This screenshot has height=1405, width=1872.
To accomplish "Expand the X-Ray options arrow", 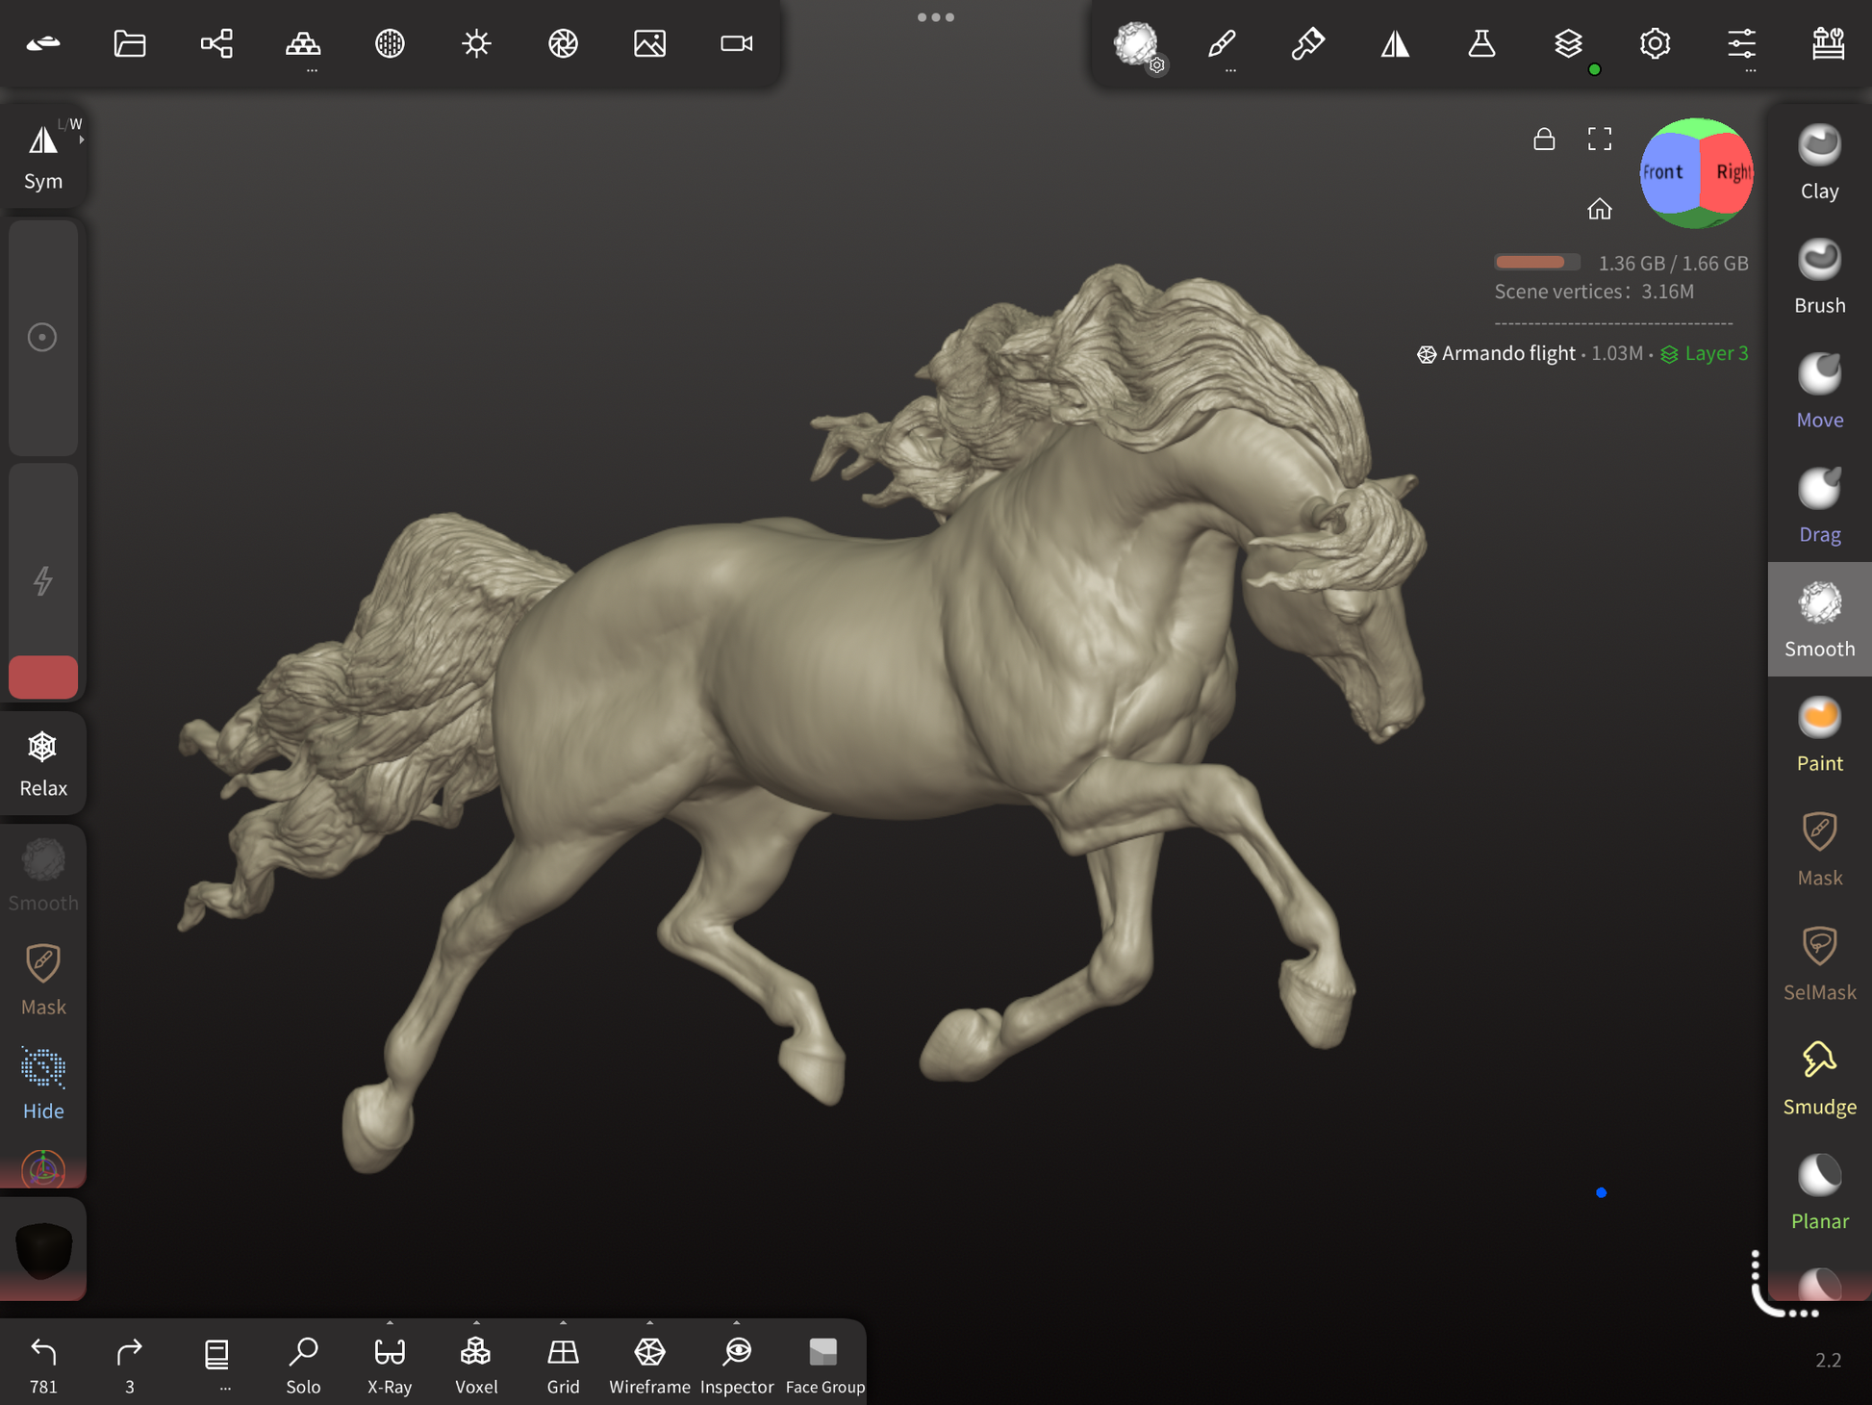I will (390, 1323).
